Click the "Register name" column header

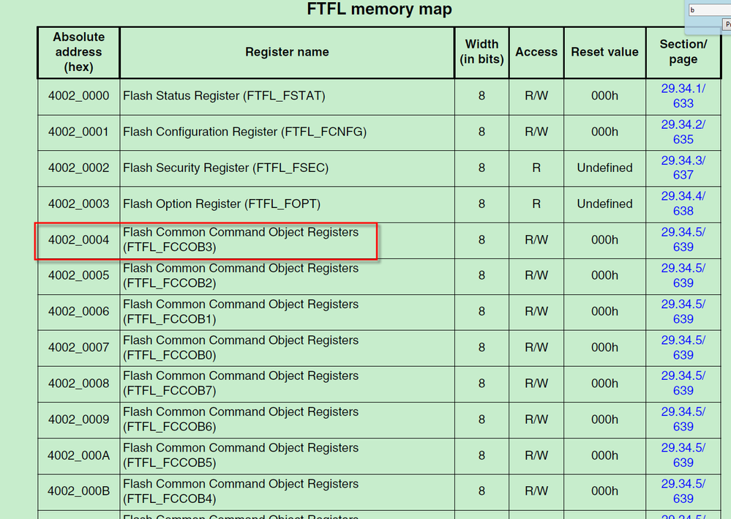[x=287, y=52]
